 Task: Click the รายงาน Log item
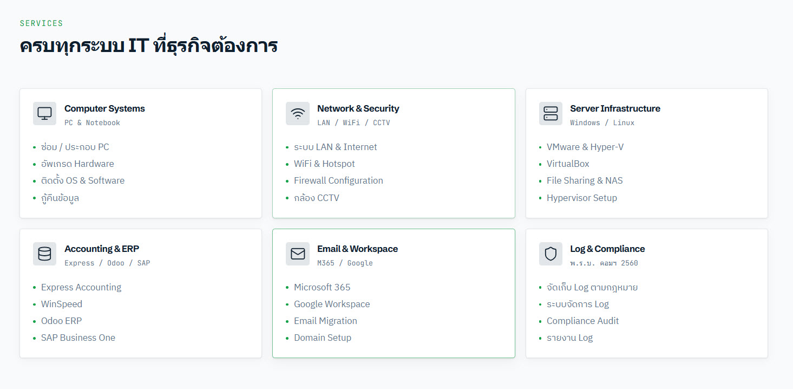click(569, 338)
